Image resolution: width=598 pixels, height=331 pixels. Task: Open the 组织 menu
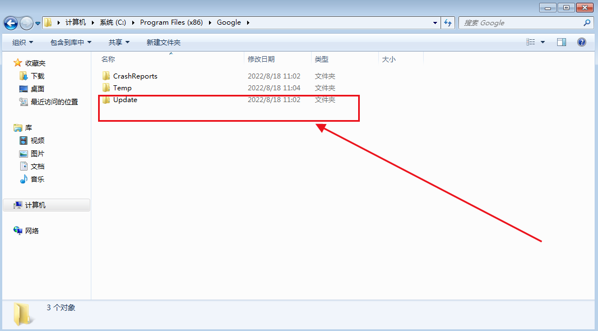(x=22, y=43)
